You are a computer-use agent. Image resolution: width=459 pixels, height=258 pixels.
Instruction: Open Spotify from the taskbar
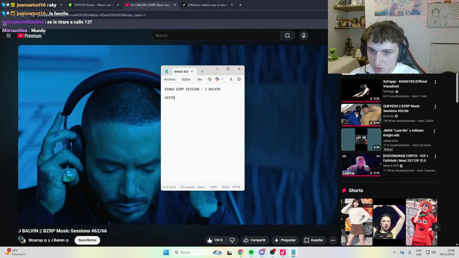pos(251,252)
